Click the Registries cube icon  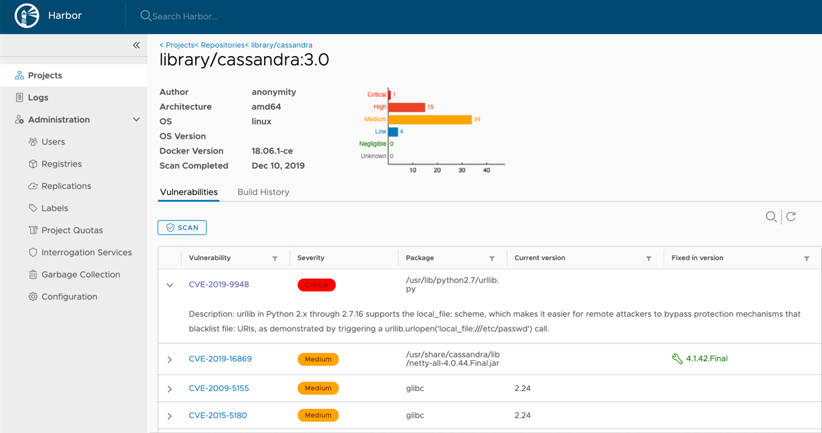tap(33, 164)
